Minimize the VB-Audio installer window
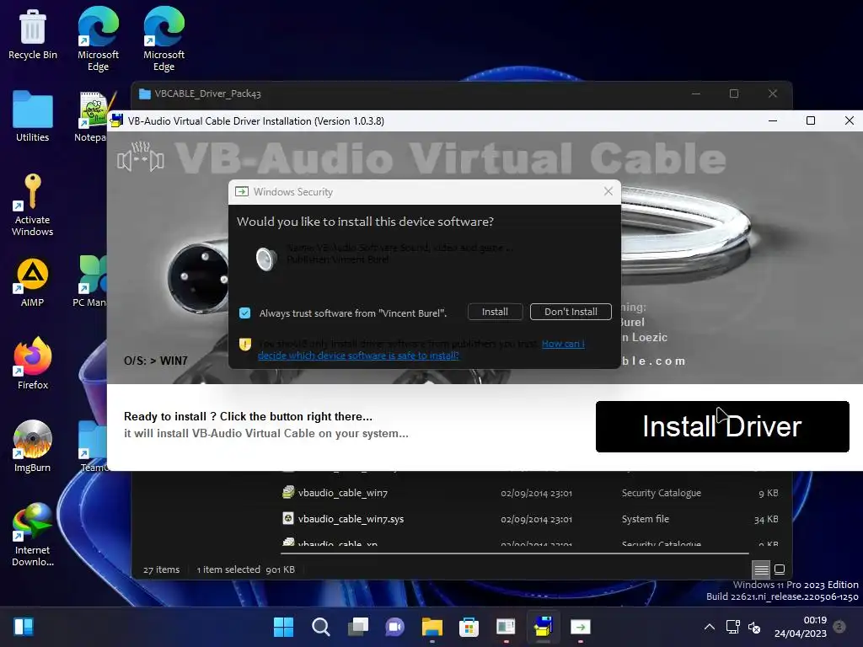This screenshot has width=863, height=647. point(773,120)
